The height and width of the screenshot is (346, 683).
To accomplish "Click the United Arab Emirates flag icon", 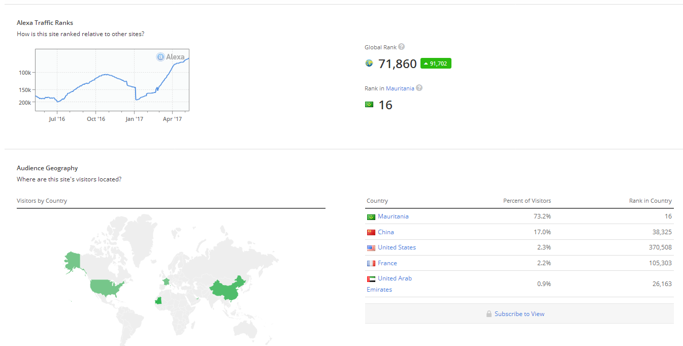I will point(371,279).
